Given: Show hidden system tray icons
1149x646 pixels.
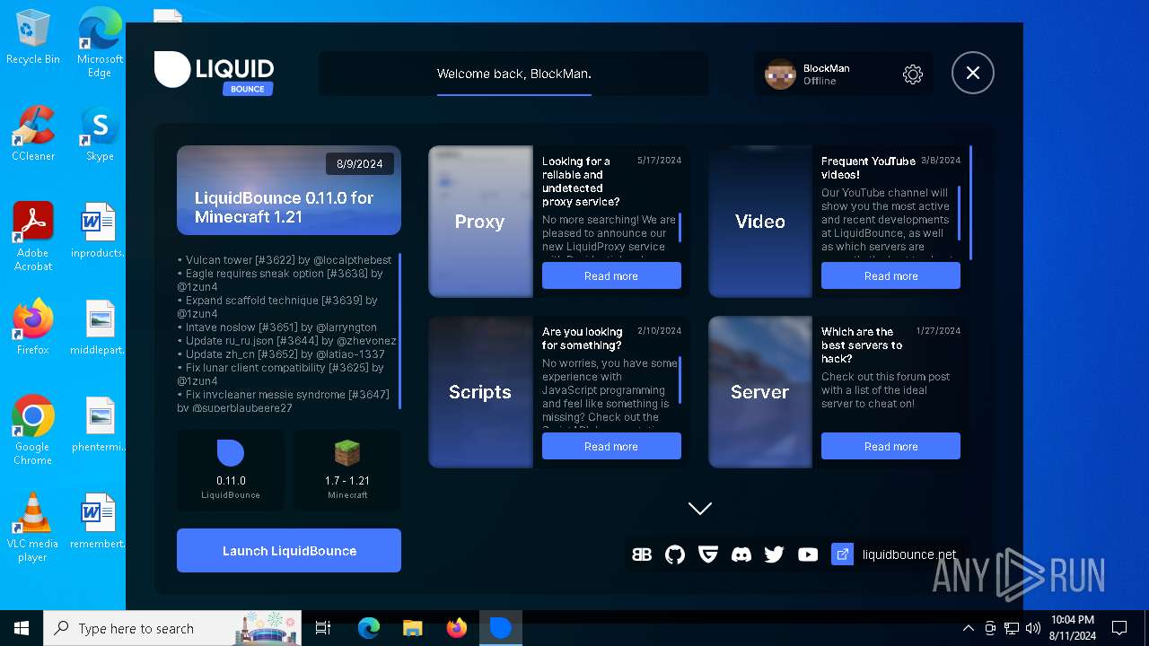Looking at the screenshot, I should (969, 628).
